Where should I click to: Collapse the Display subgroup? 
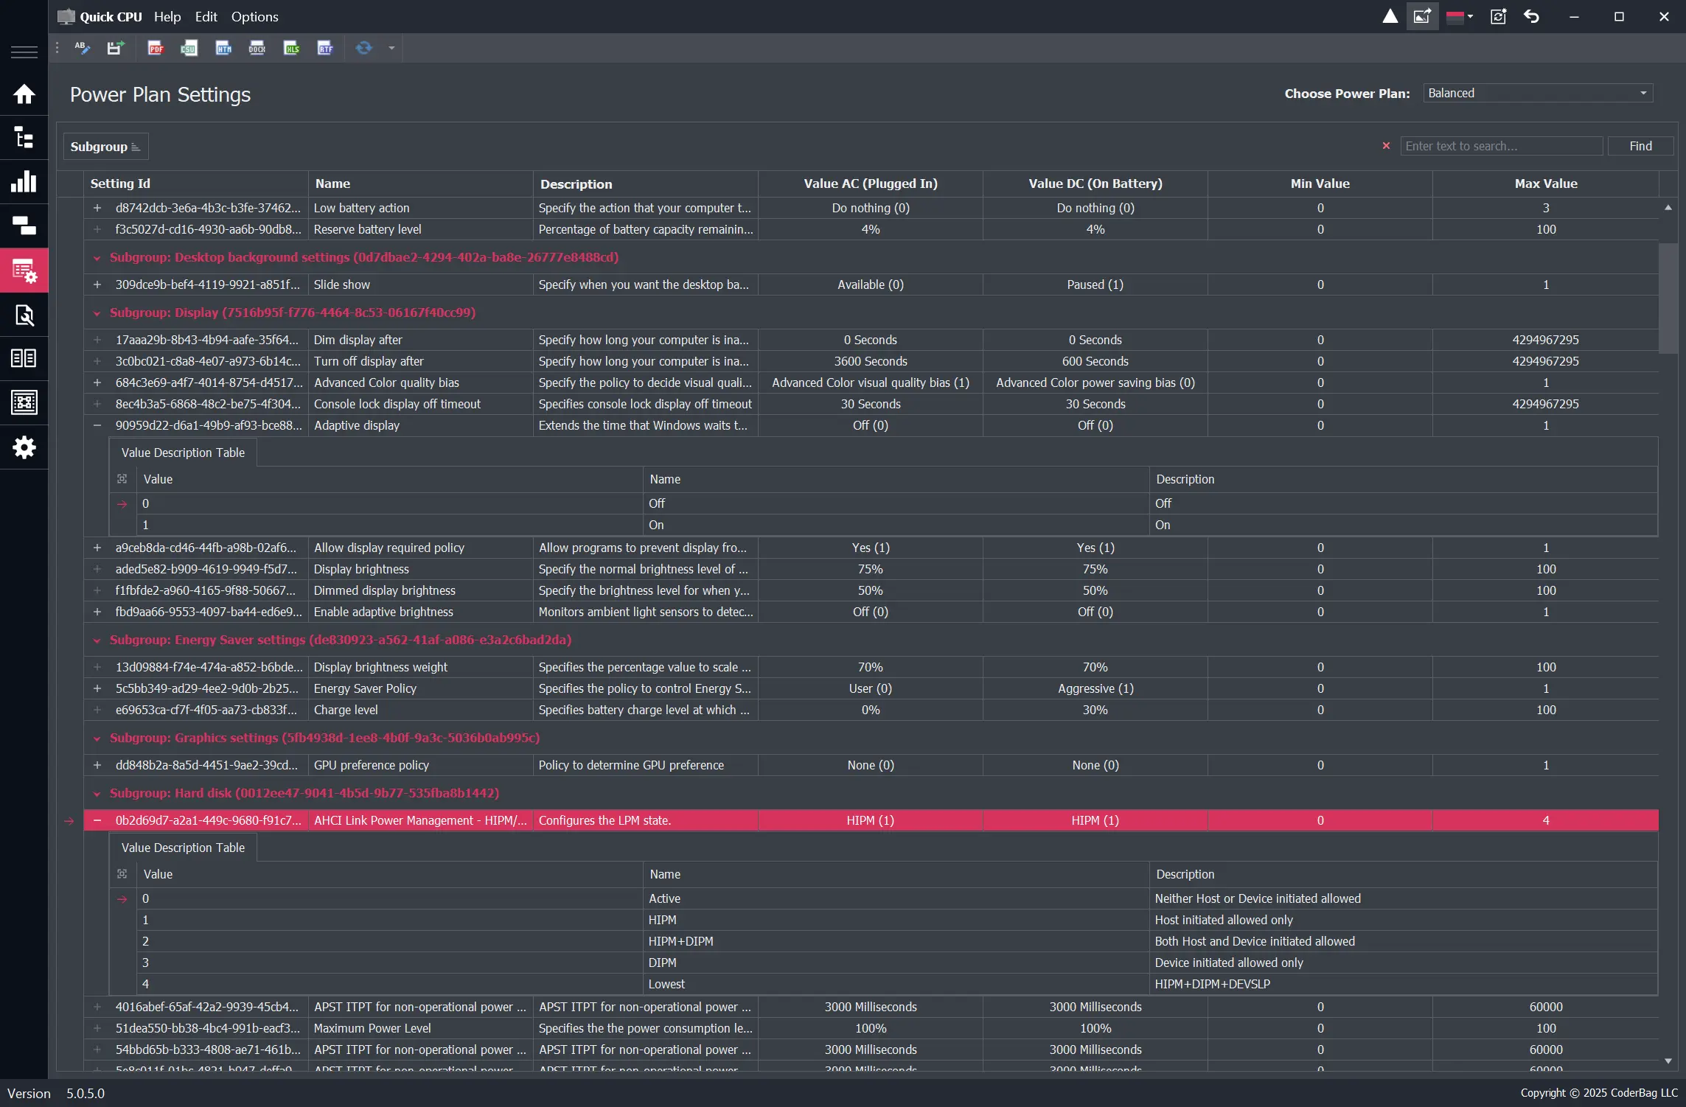coord(97,313)
